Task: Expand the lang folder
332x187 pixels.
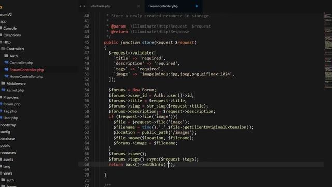Action: coord(7,166)
